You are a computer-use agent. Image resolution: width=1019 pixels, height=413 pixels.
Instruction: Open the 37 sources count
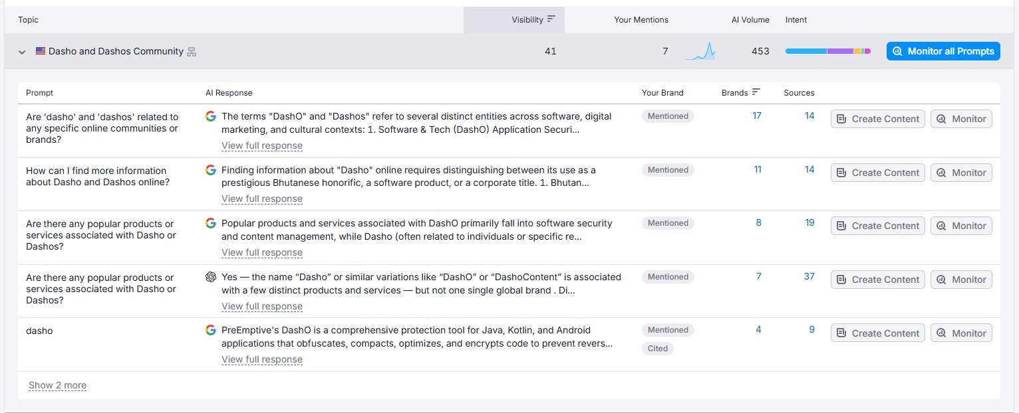tap(809, 276)
